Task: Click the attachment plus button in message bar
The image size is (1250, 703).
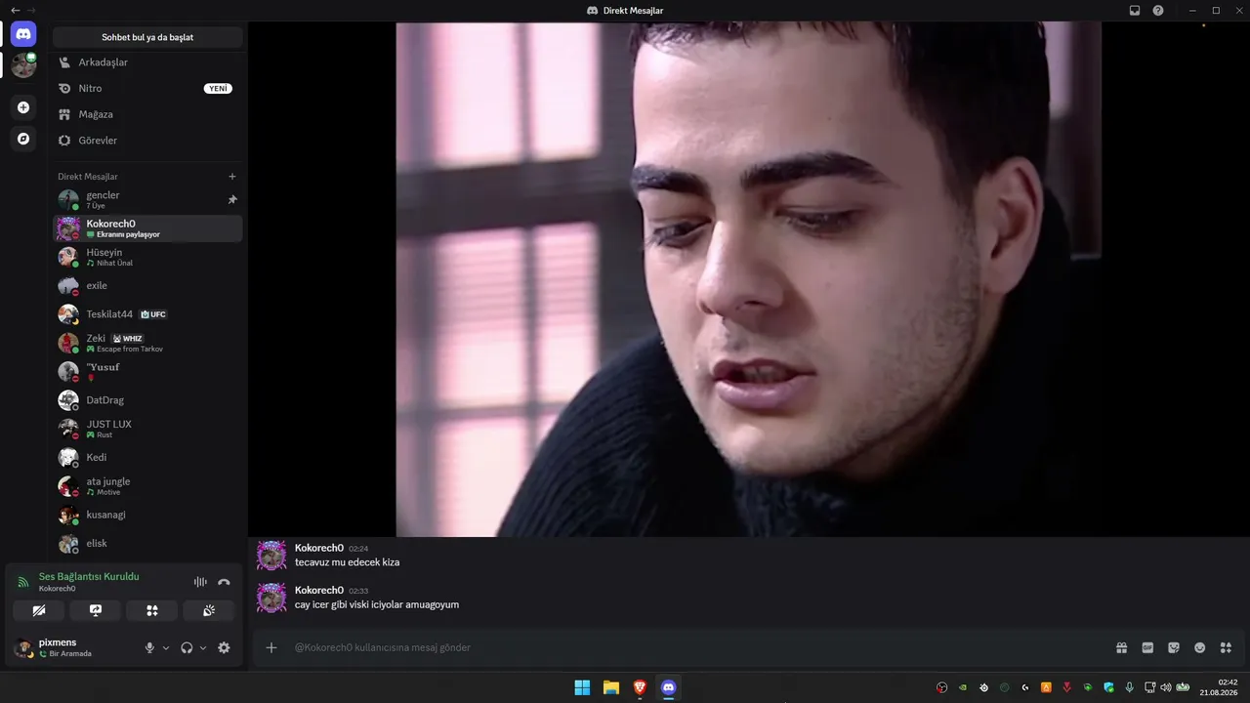Action: [x=271, y=647]
